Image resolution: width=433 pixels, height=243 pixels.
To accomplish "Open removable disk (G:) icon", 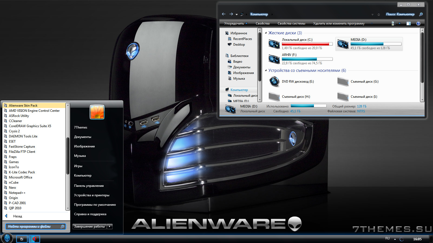I will (x=343, y=81).
